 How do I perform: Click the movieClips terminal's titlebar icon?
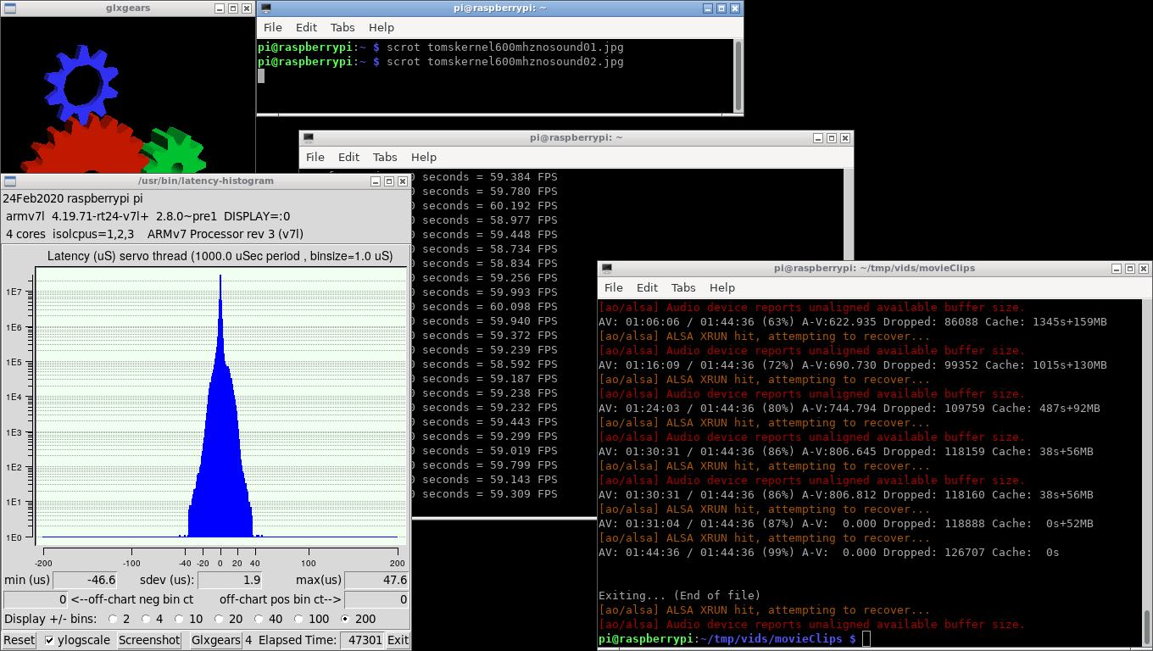click(x=607, y=269)
